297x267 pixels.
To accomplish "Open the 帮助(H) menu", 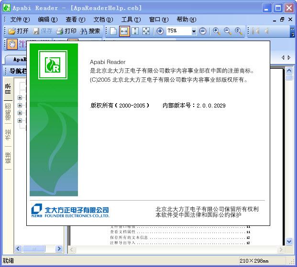I will click(x=187, y=20).
